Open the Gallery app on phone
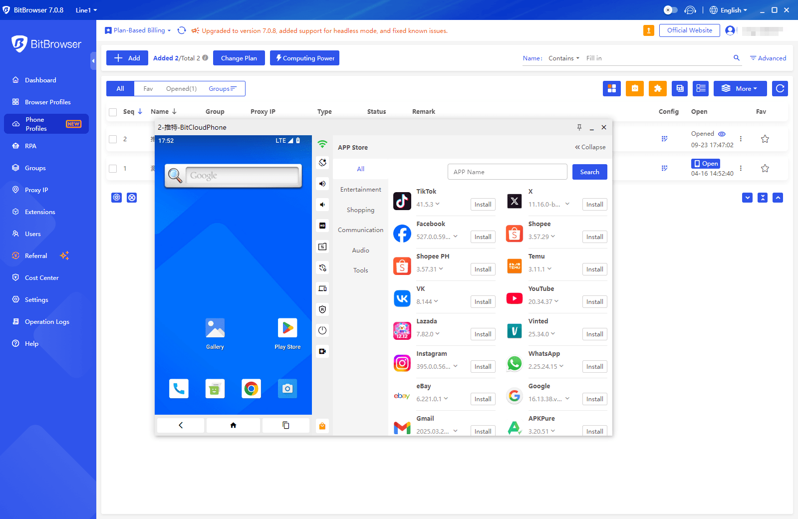Screen dimensions: 798x519 coord(215,334)
